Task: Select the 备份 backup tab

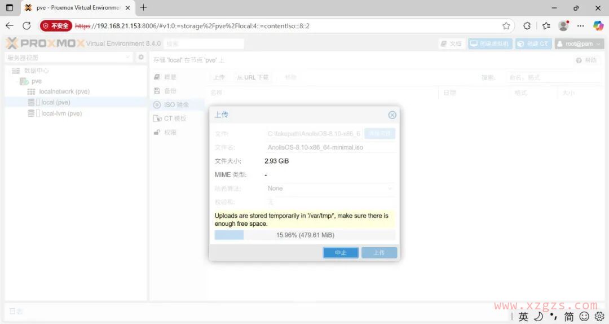Action: click(x=170, y=91)
